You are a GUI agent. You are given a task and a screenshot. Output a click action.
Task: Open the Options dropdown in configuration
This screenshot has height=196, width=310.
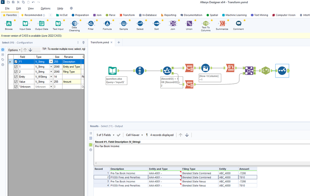click(14, 50)
